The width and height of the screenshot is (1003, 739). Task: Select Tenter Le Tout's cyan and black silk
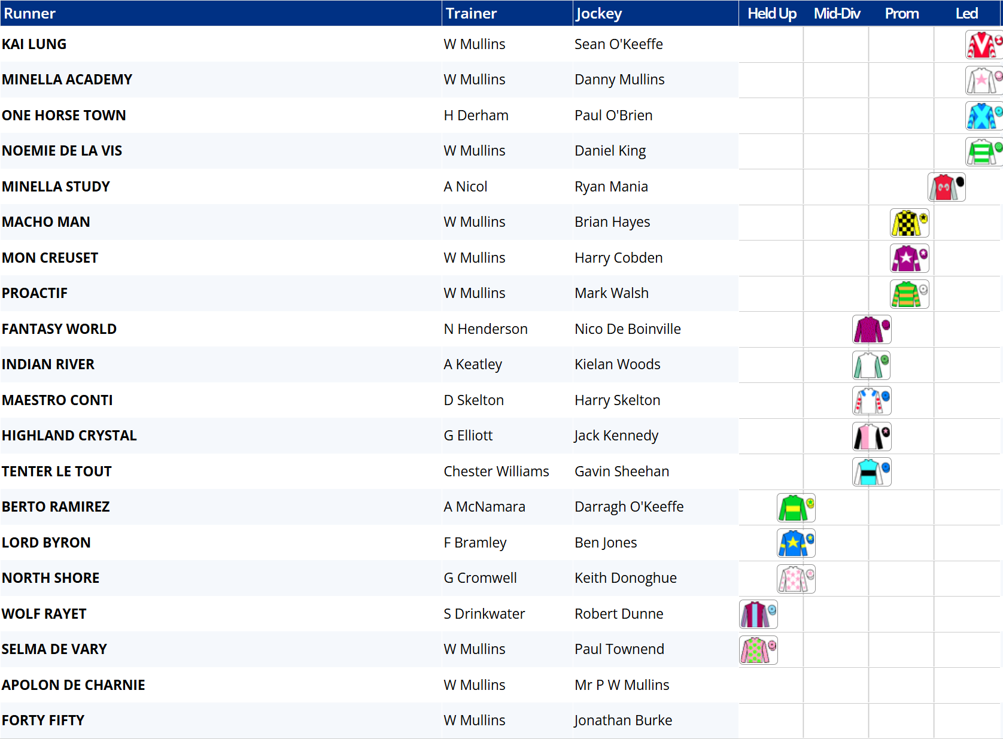[x=871, y=472]
